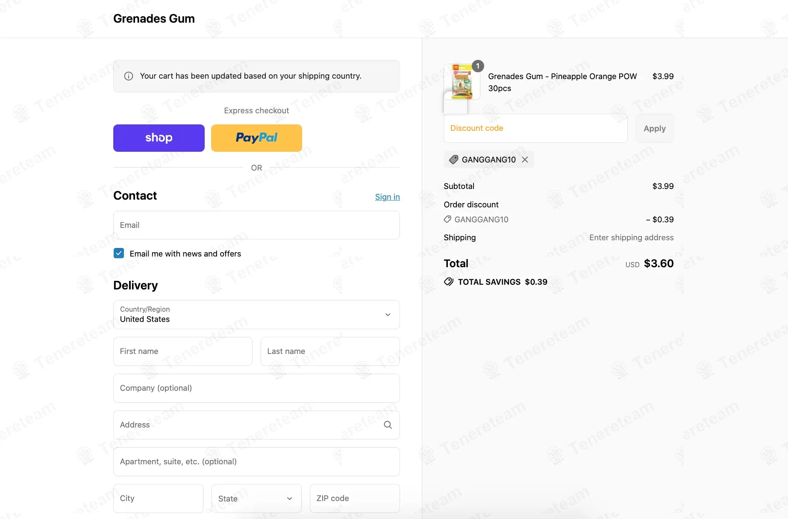Open the Country/Region dropdown
Image resolution: width=788 pixels, height=519 pixels.
[x=256, y=315]
